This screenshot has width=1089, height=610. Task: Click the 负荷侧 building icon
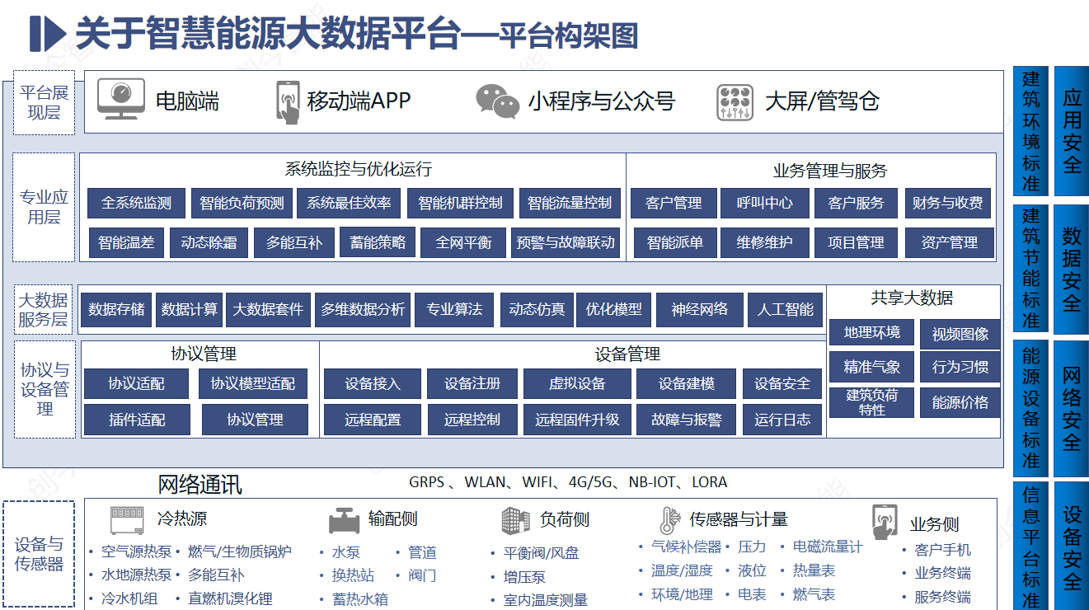click(x=515, y=520)
